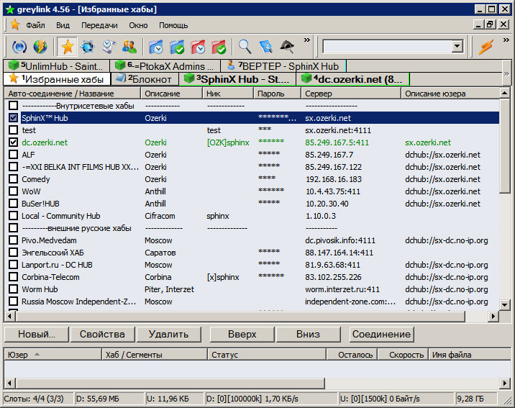
Task: Open the Помощь menu
Action: pyautogui.click(x=173, y=25)
